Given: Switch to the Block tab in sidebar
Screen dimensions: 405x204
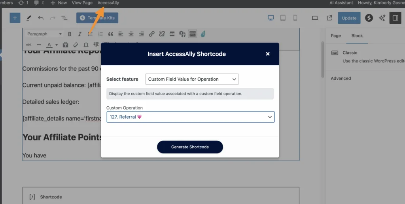Looking at the screenshot, I should 357,36.
